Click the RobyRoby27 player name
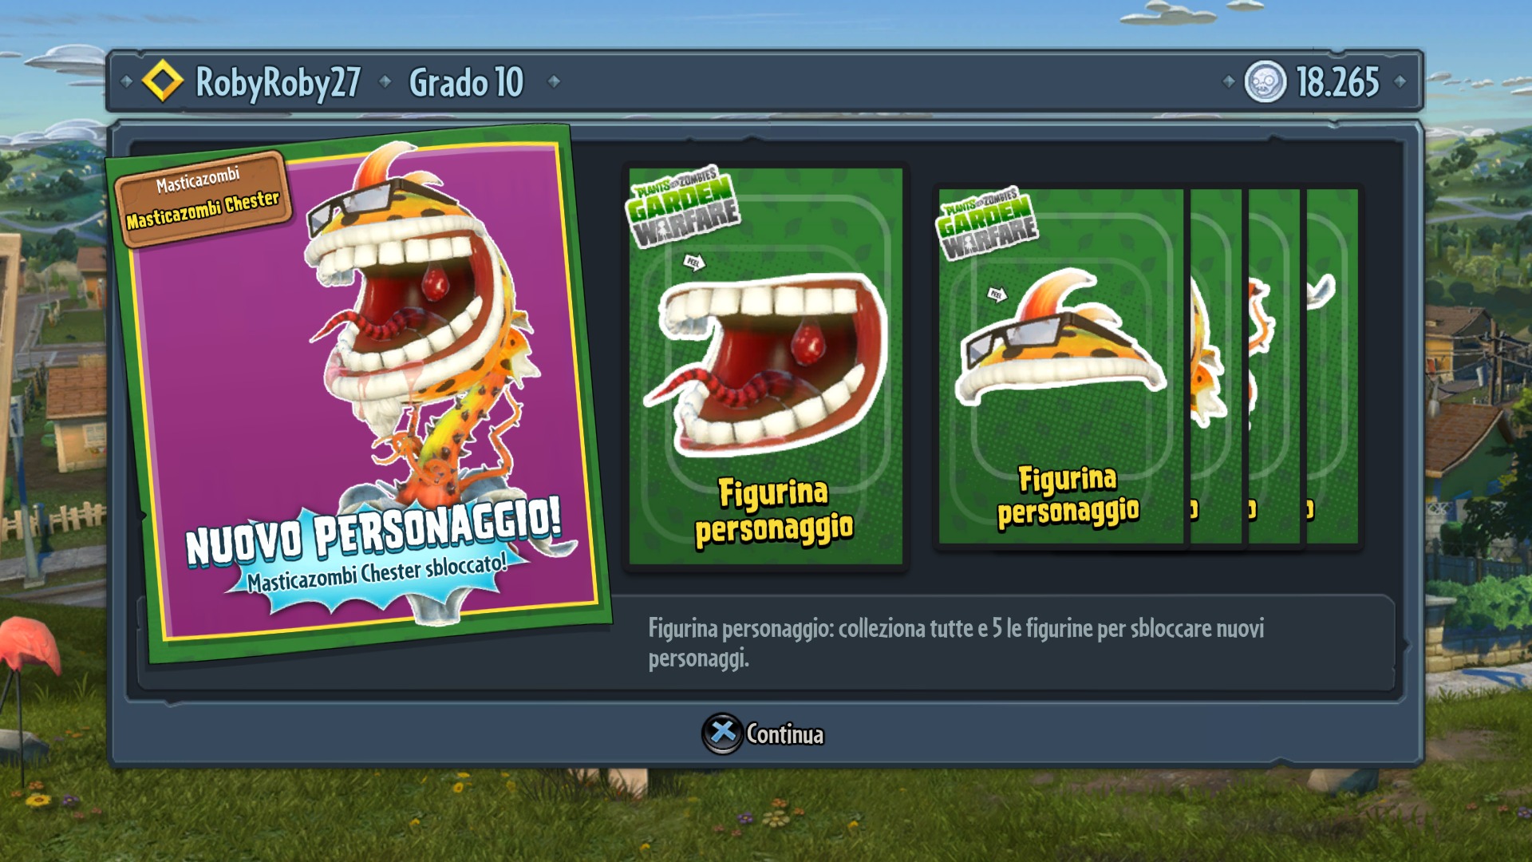This screenshot has height=862, width=1532. pyautogui.click(x=278, y=82)
